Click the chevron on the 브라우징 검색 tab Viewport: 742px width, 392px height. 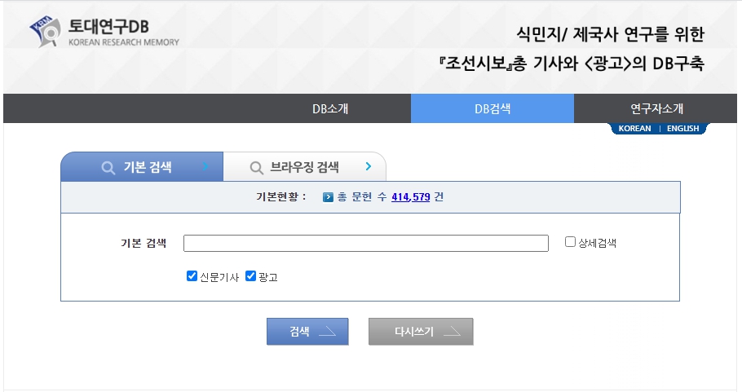click(369, 167)
